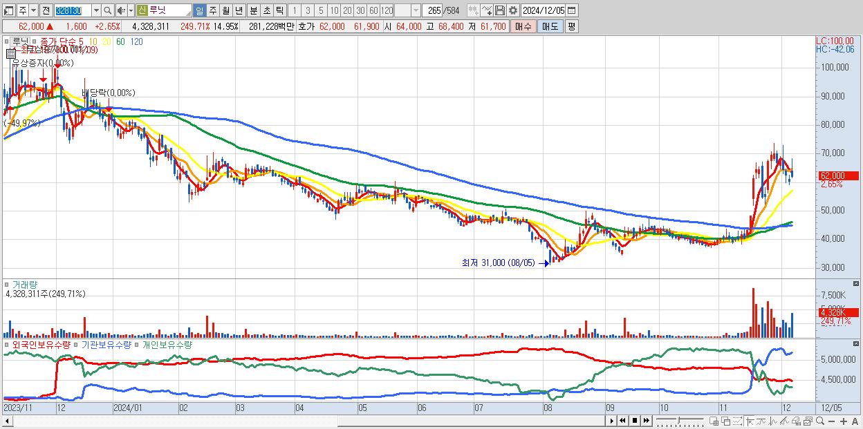This screenshot has height=429, width=863.
Task: Zoom in chart with plus icon
Action: point(844,421)
